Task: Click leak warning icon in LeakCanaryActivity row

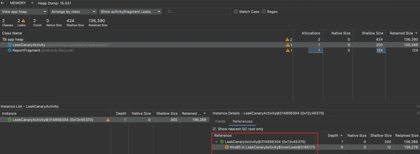Action: (287, 45)
